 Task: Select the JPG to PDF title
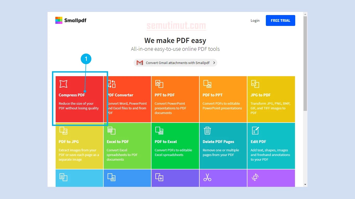point(260,95)
